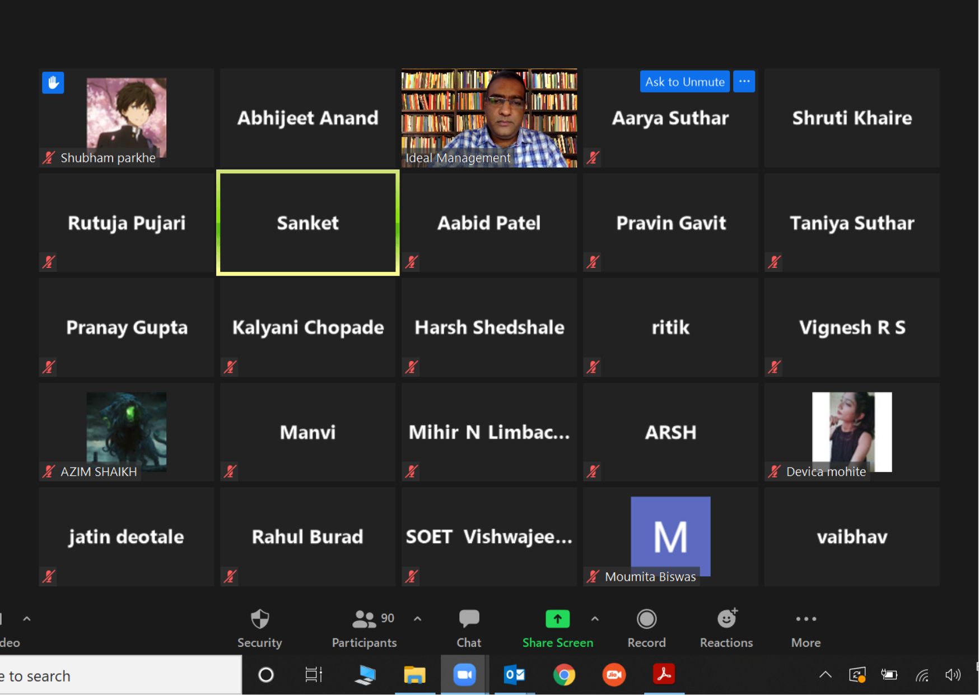This screenshot has height=695, width=979.
Task: Click muted mic icon on Vignesh R S tile
Action: tap(775, 367)
